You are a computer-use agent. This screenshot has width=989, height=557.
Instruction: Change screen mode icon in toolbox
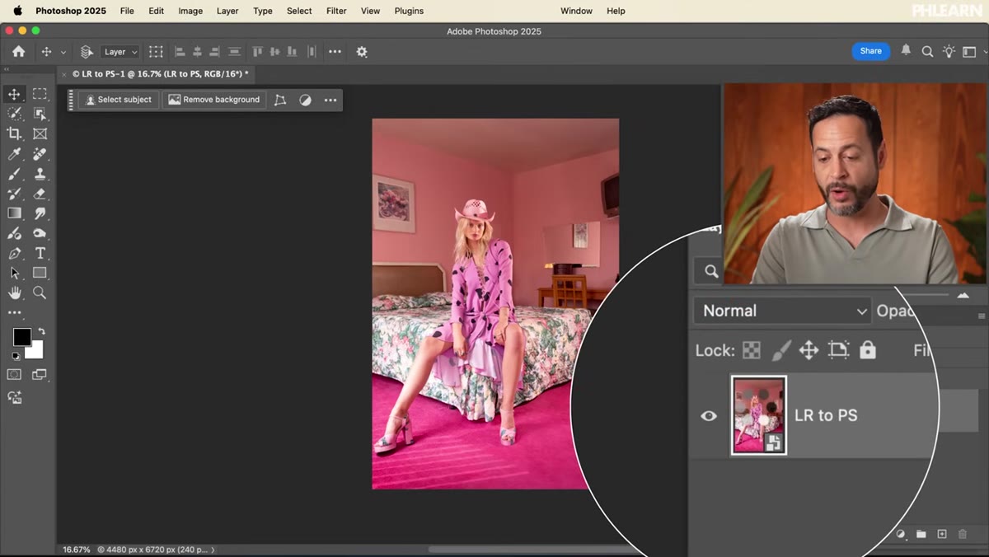40,374
